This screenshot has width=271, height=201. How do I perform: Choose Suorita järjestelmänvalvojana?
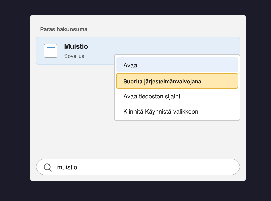pyautogui.click(x=177, y=81)
